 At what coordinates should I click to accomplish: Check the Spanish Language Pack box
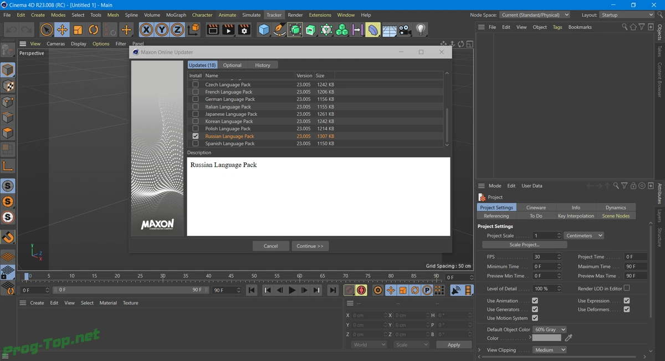click(195, 143)
